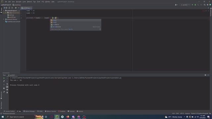Click Search Everywhere magnifier icon
This screenshot has height=119, width=212.
point(205,5)
